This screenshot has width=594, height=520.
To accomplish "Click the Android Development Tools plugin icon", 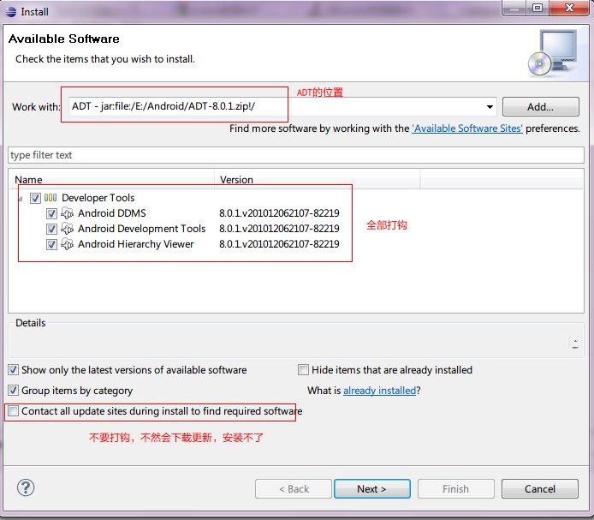I will pos(67,229).
